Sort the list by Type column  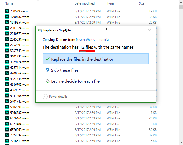coord(110,3)
